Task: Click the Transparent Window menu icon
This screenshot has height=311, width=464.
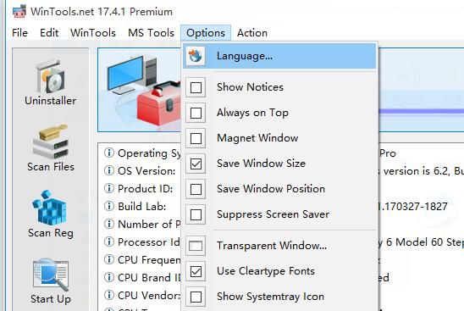Action: (196, 246)
